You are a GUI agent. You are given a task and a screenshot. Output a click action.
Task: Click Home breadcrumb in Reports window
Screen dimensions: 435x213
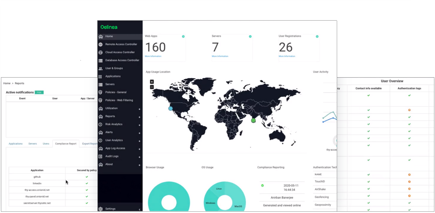[x=7, y=83]
